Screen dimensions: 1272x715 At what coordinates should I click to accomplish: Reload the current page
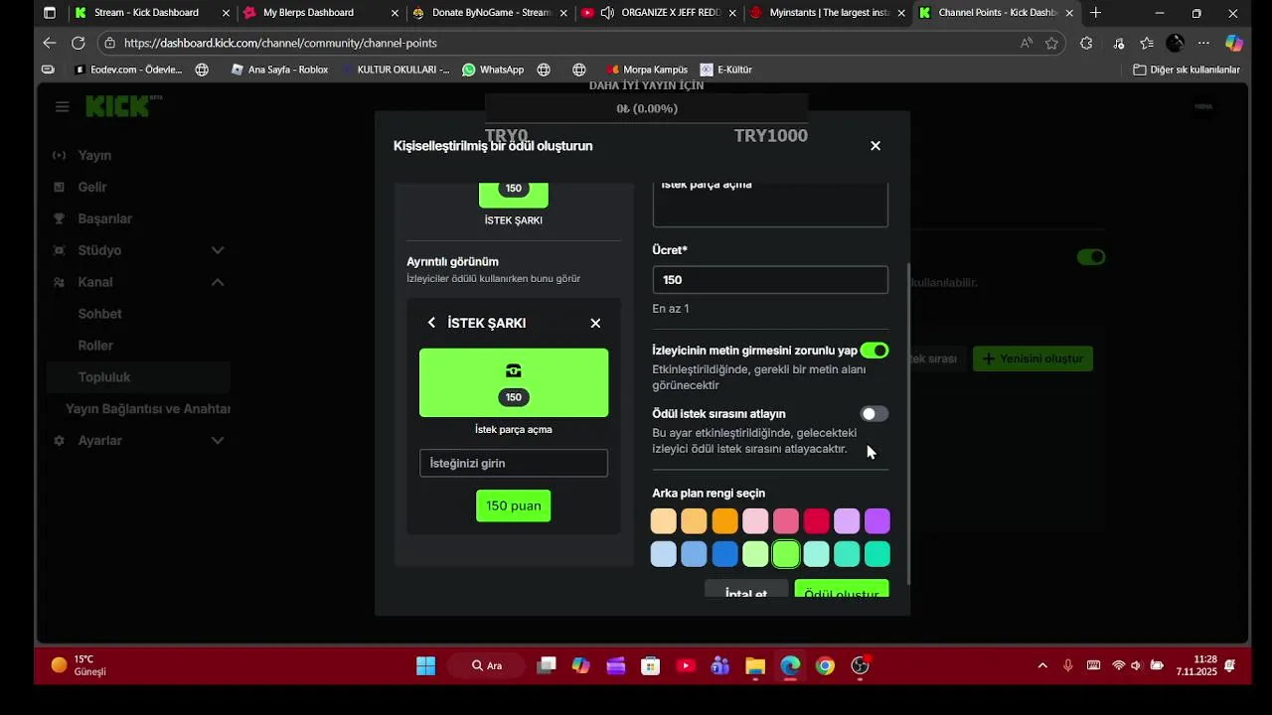79,43
